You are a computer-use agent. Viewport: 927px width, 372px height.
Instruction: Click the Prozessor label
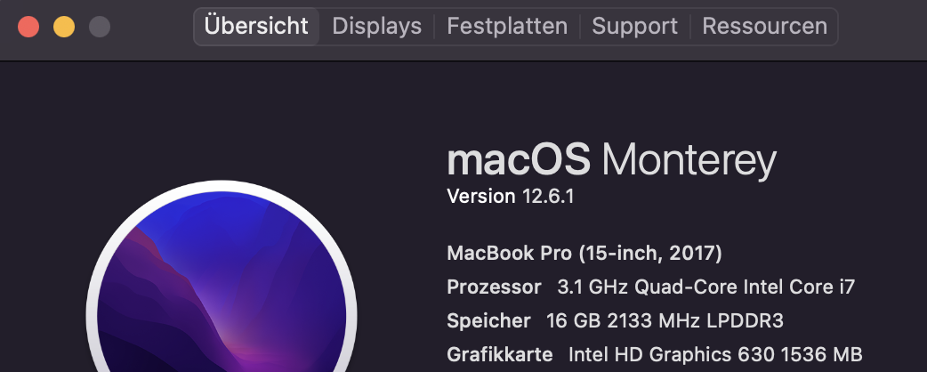[494, 287]
